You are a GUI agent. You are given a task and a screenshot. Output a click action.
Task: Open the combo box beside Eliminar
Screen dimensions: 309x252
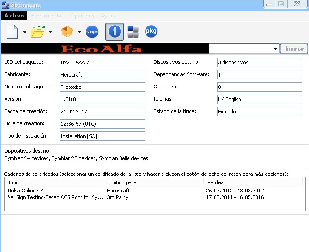pyautogui.click(x=244, y=49)
